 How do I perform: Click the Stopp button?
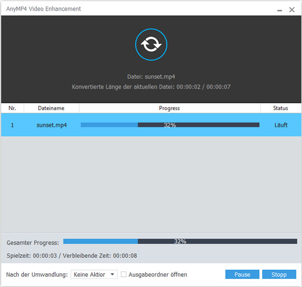coord(279,274)
